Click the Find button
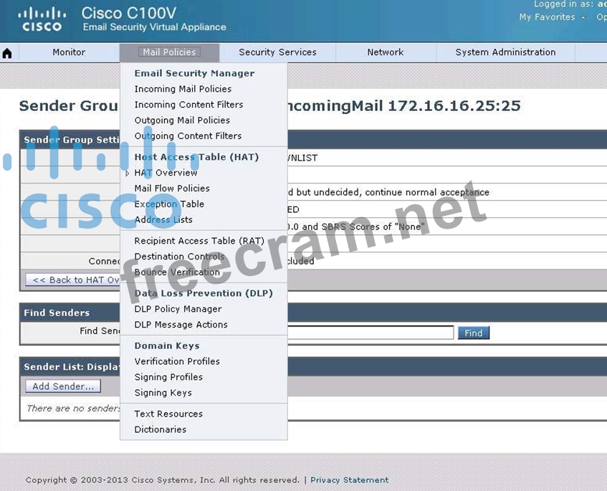 [473, 333]
